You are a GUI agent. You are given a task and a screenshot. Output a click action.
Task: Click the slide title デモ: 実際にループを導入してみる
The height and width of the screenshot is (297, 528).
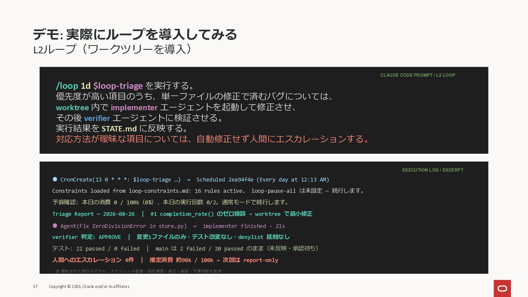(135, 34)
